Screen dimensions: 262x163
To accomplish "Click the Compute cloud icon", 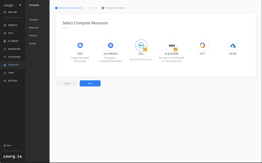I will [5, 65].
